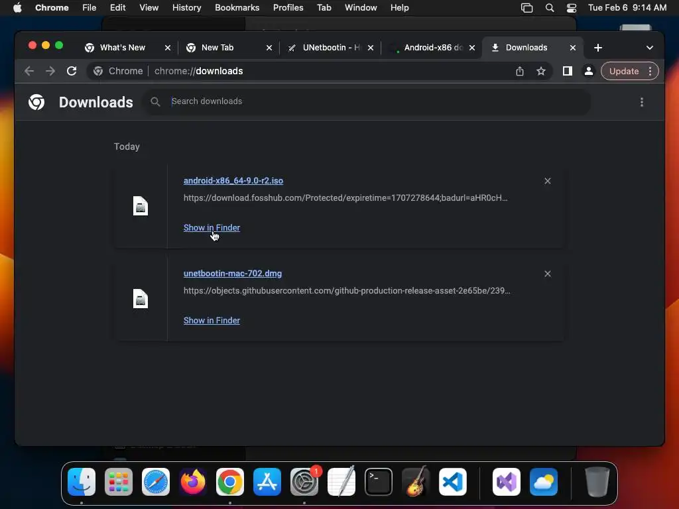
Task: Click the Chrome icon in the dock
Action: [230, 482]
